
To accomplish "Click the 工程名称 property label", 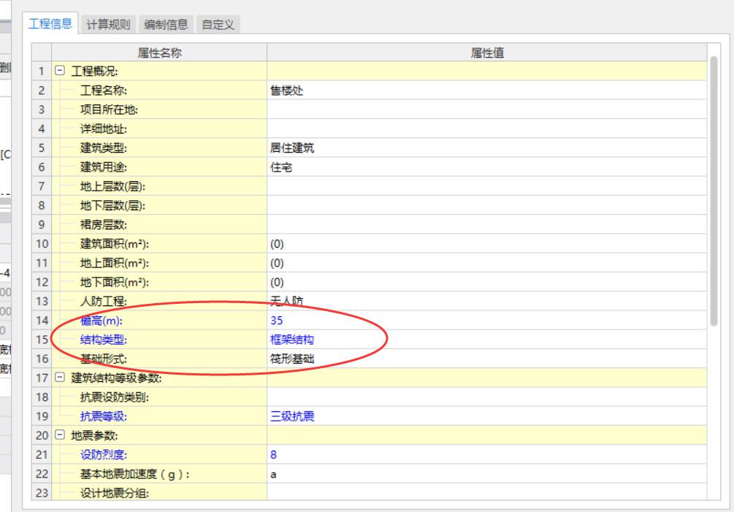I will tap(104, 91).
